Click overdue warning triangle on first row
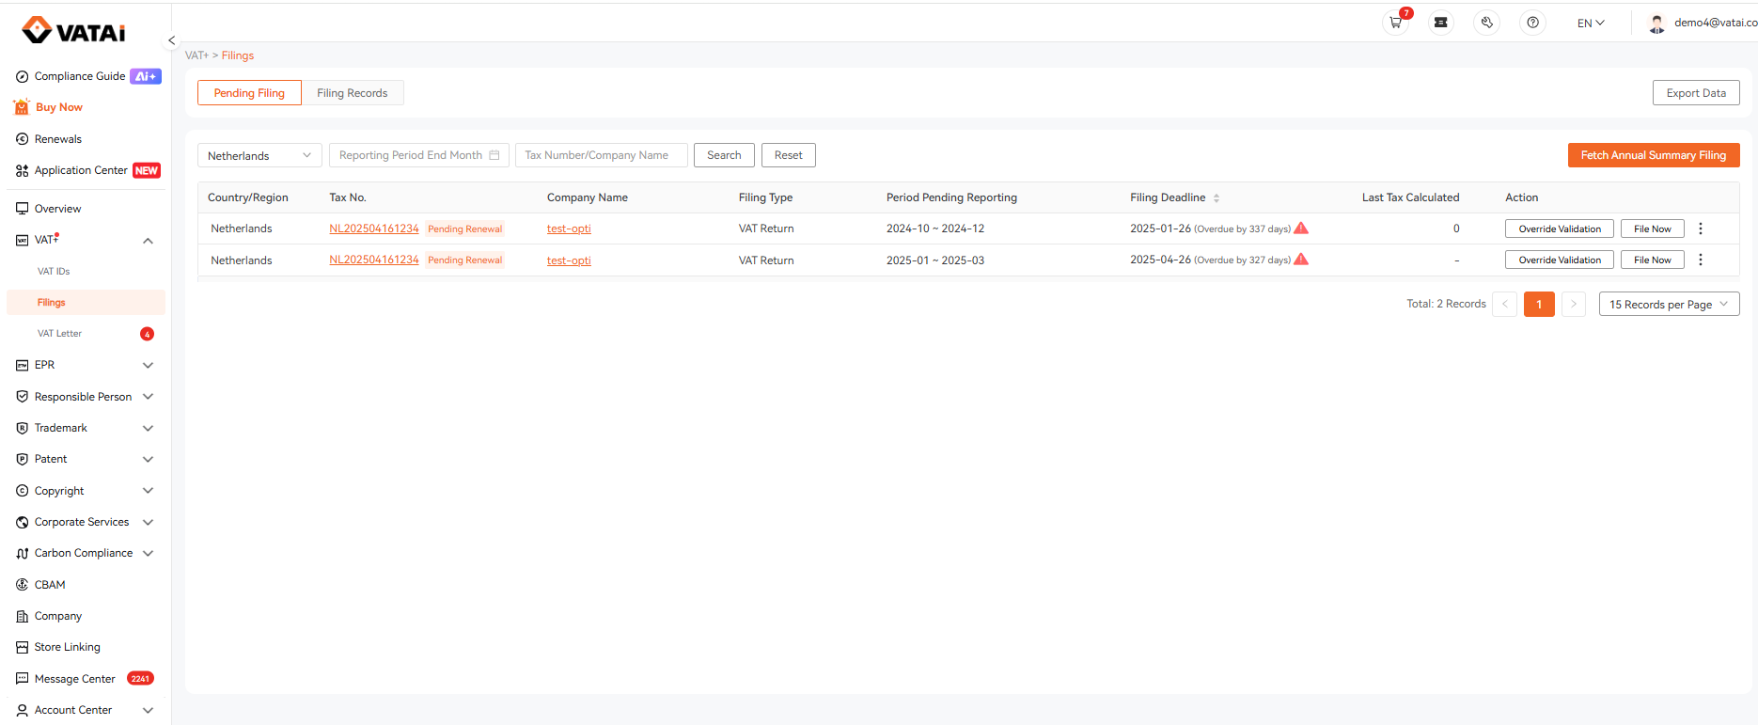The image size is (1758, 725). (x=1301, y=229)
